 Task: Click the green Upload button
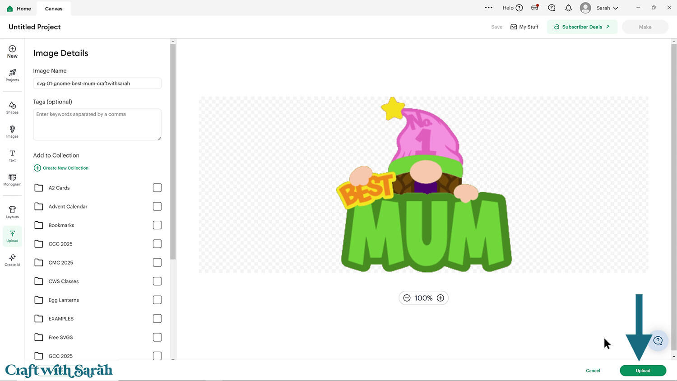[643, 371]
